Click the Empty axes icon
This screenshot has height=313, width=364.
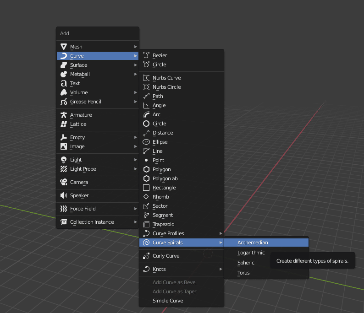(64, 137)
